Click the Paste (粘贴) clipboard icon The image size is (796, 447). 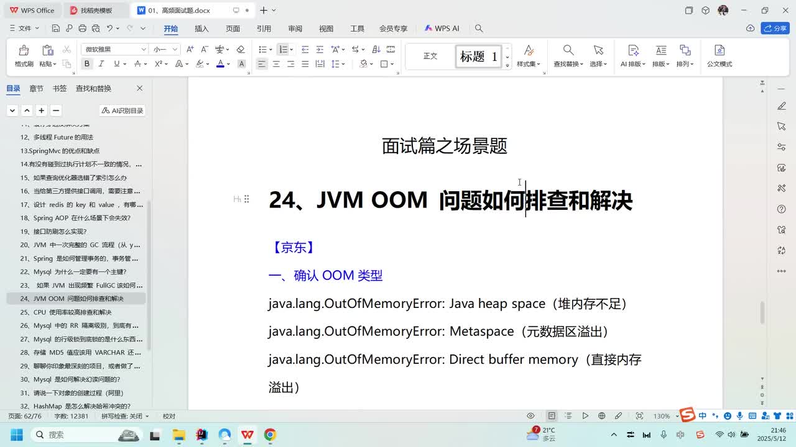[x=47, y=50]
